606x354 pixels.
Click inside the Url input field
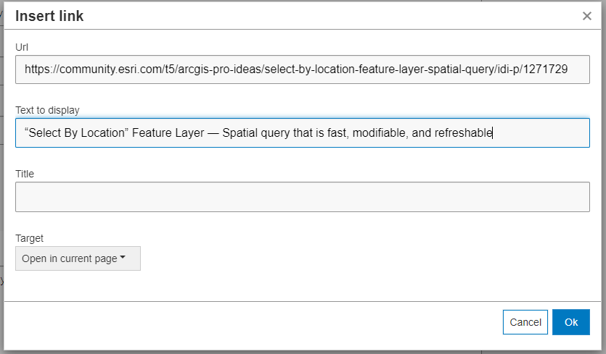tap(302, 69)
